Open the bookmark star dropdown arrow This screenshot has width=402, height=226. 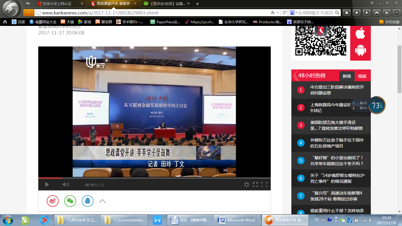[278, 13]
